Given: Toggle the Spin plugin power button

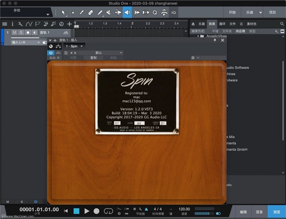Looking at the screenshot, I should 51,52.
